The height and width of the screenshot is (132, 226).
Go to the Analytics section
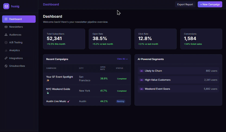14,50
